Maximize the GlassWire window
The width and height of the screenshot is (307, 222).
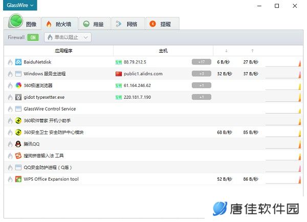(x=277, y=6)
